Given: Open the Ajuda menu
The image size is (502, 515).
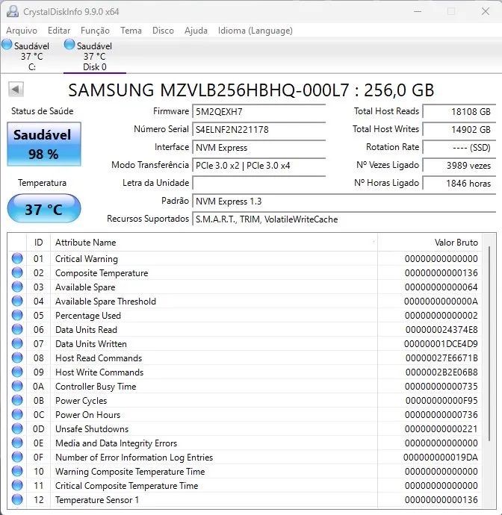Looking at the screenshot, I should click(x=196, y=31).
